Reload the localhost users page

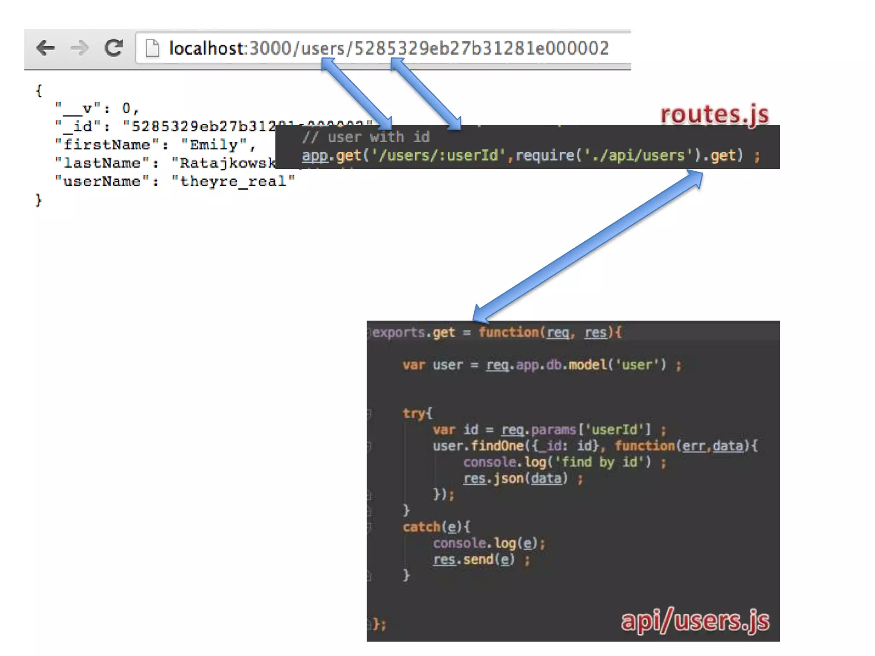[114, 48]
